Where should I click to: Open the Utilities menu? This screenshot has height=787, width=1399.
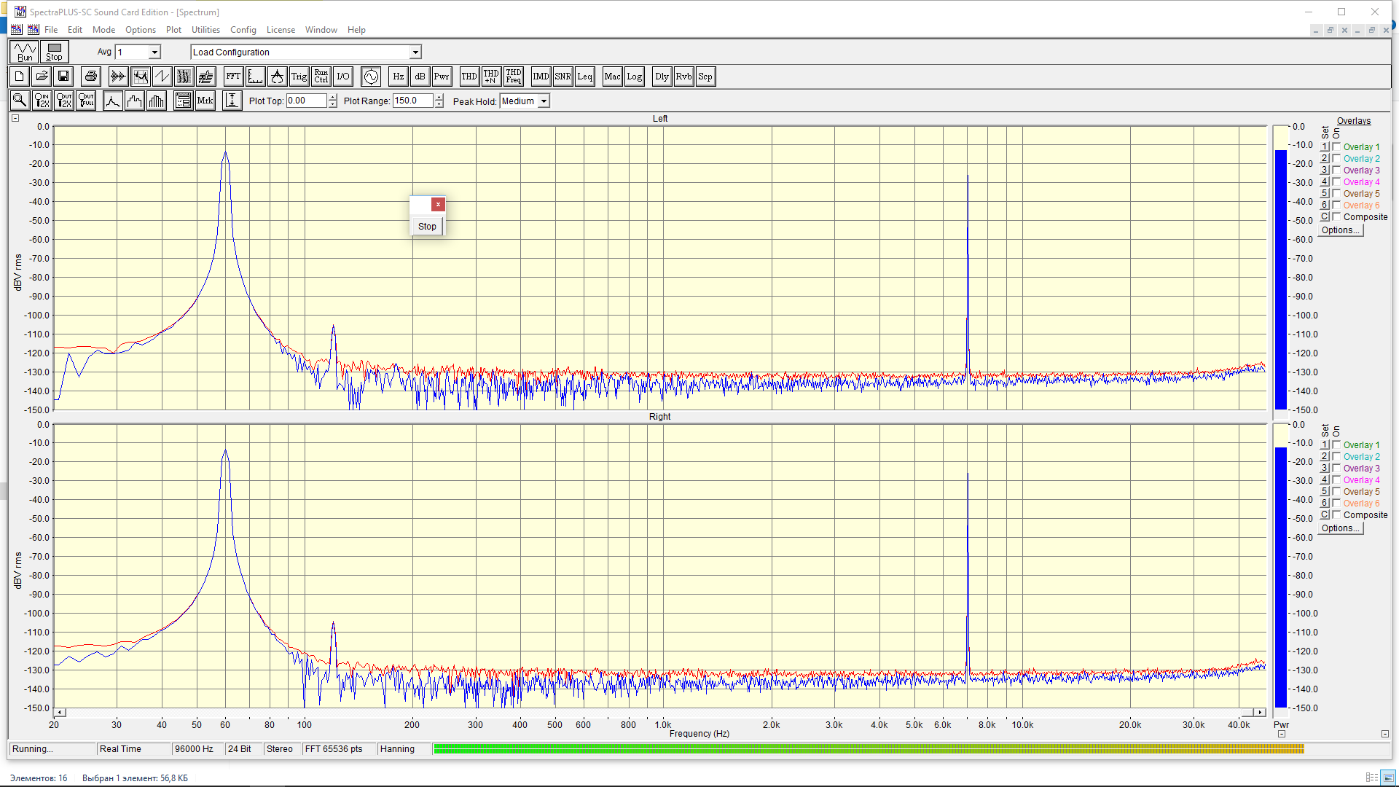tap(205, 30)
